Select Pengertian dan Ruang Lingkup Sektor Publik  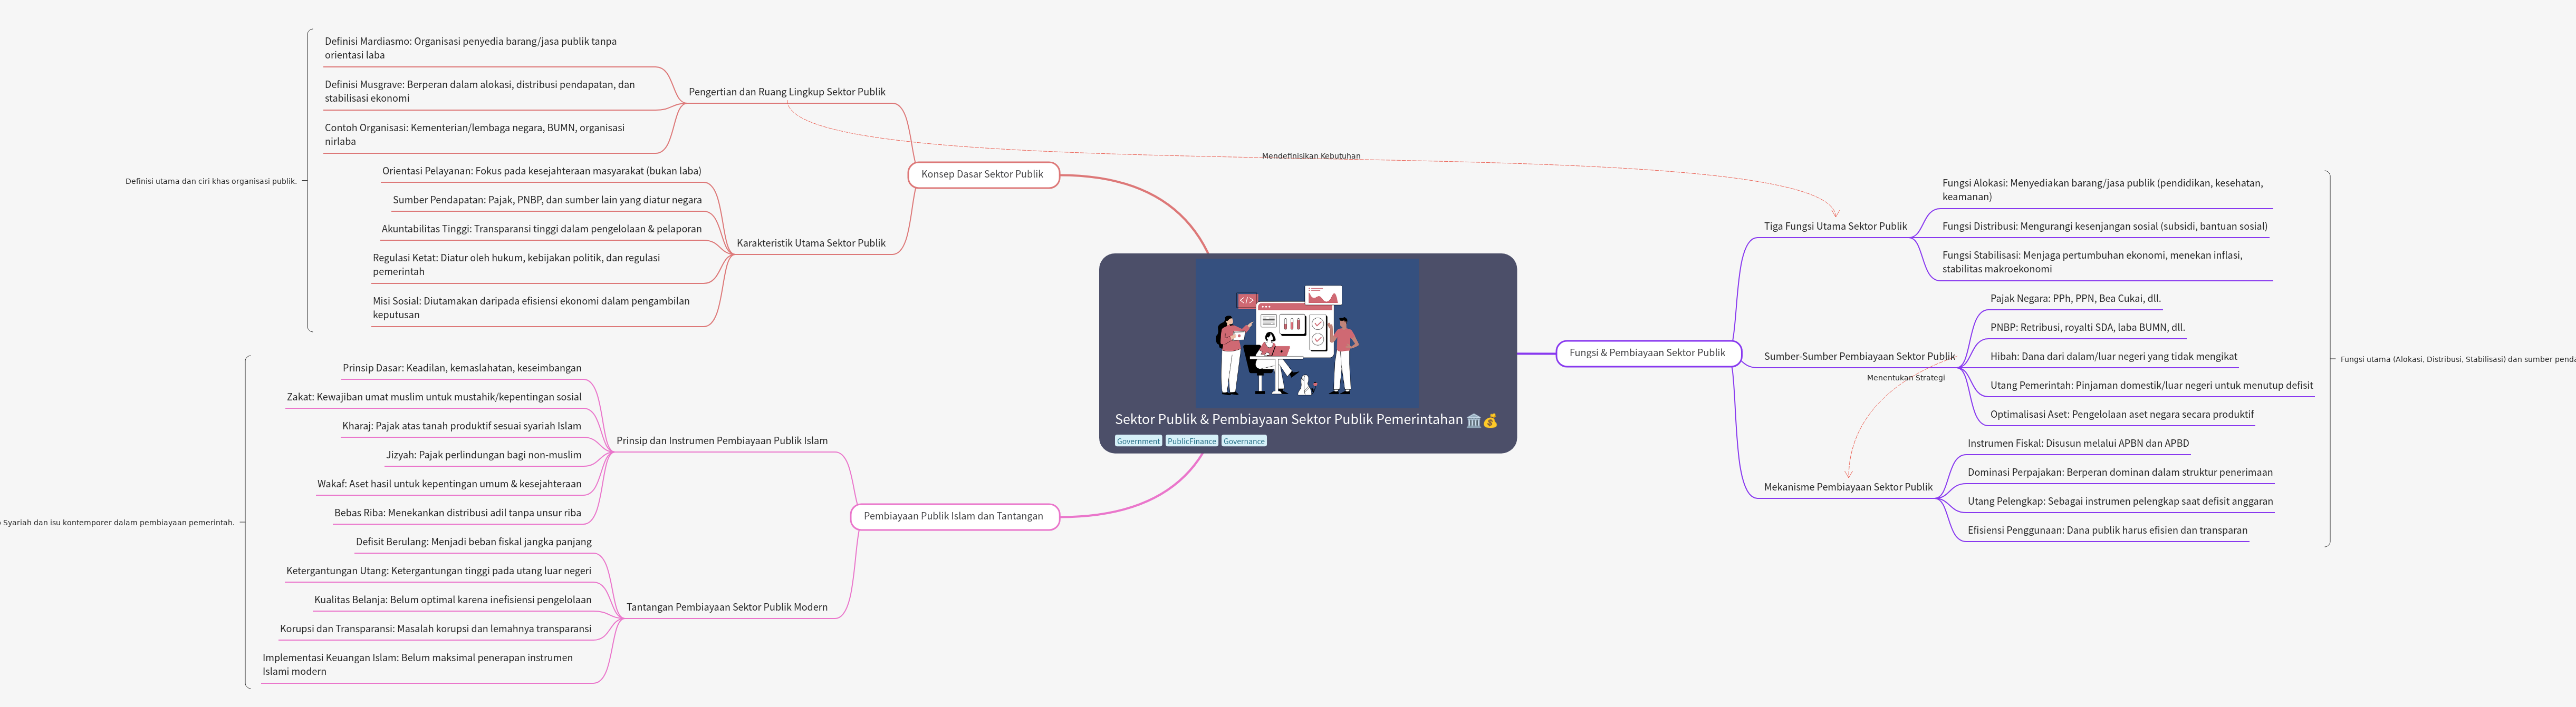tap(786, 92)
